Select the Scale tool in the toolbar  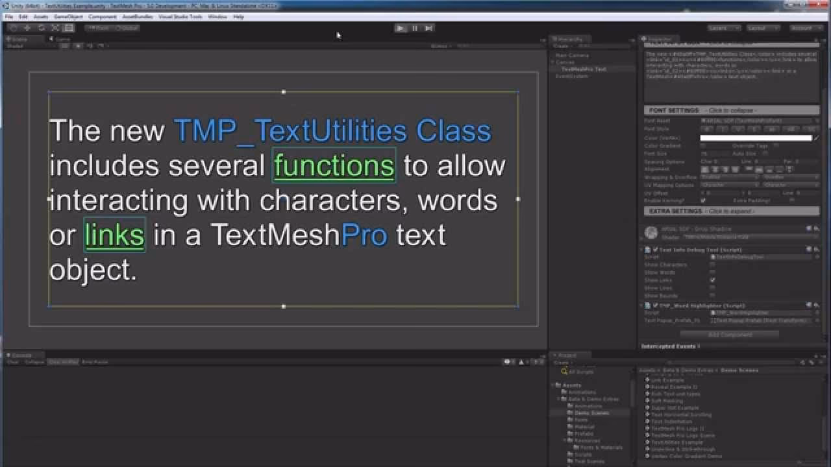click(55, 28)
